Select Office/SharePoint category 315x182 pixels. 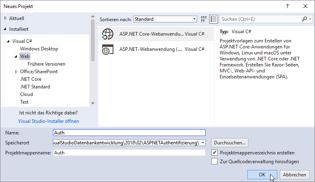39,72
